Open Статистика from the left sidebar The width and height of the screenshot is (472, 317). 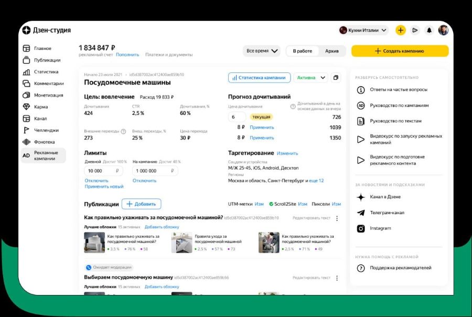point(26,71)
